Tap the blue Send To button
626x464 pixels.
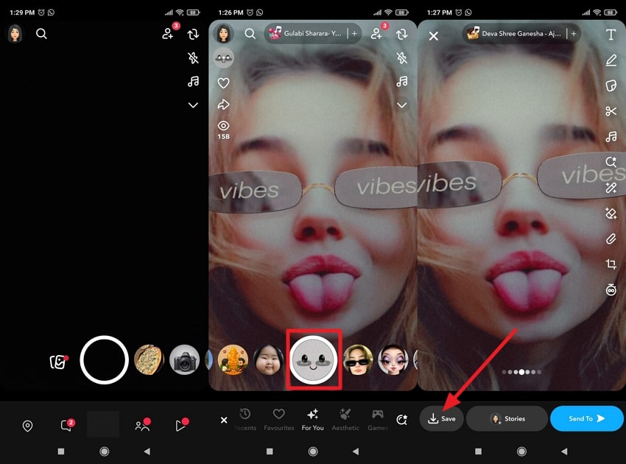point(587,418)
